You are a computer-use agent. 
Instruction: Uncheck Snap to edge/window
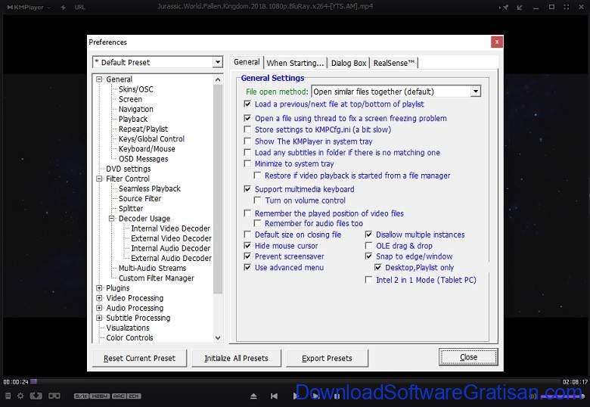click(369, 256)
